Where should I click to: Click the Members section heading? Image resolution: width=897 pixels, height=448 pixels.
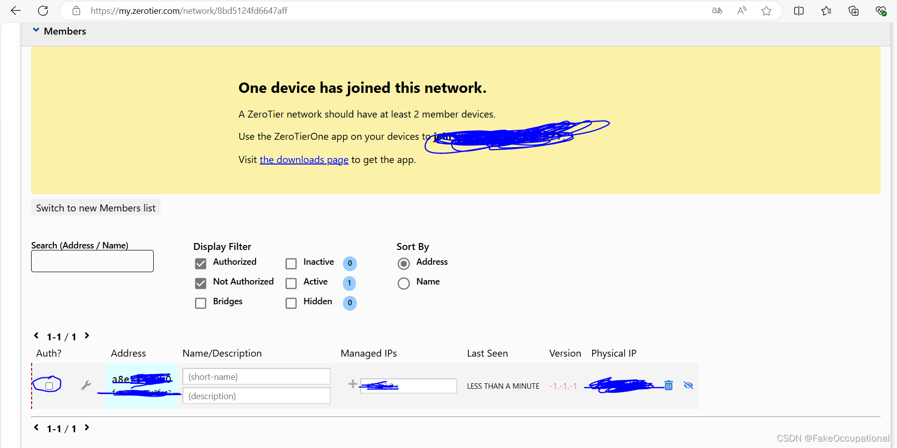(x=65, y=31)
